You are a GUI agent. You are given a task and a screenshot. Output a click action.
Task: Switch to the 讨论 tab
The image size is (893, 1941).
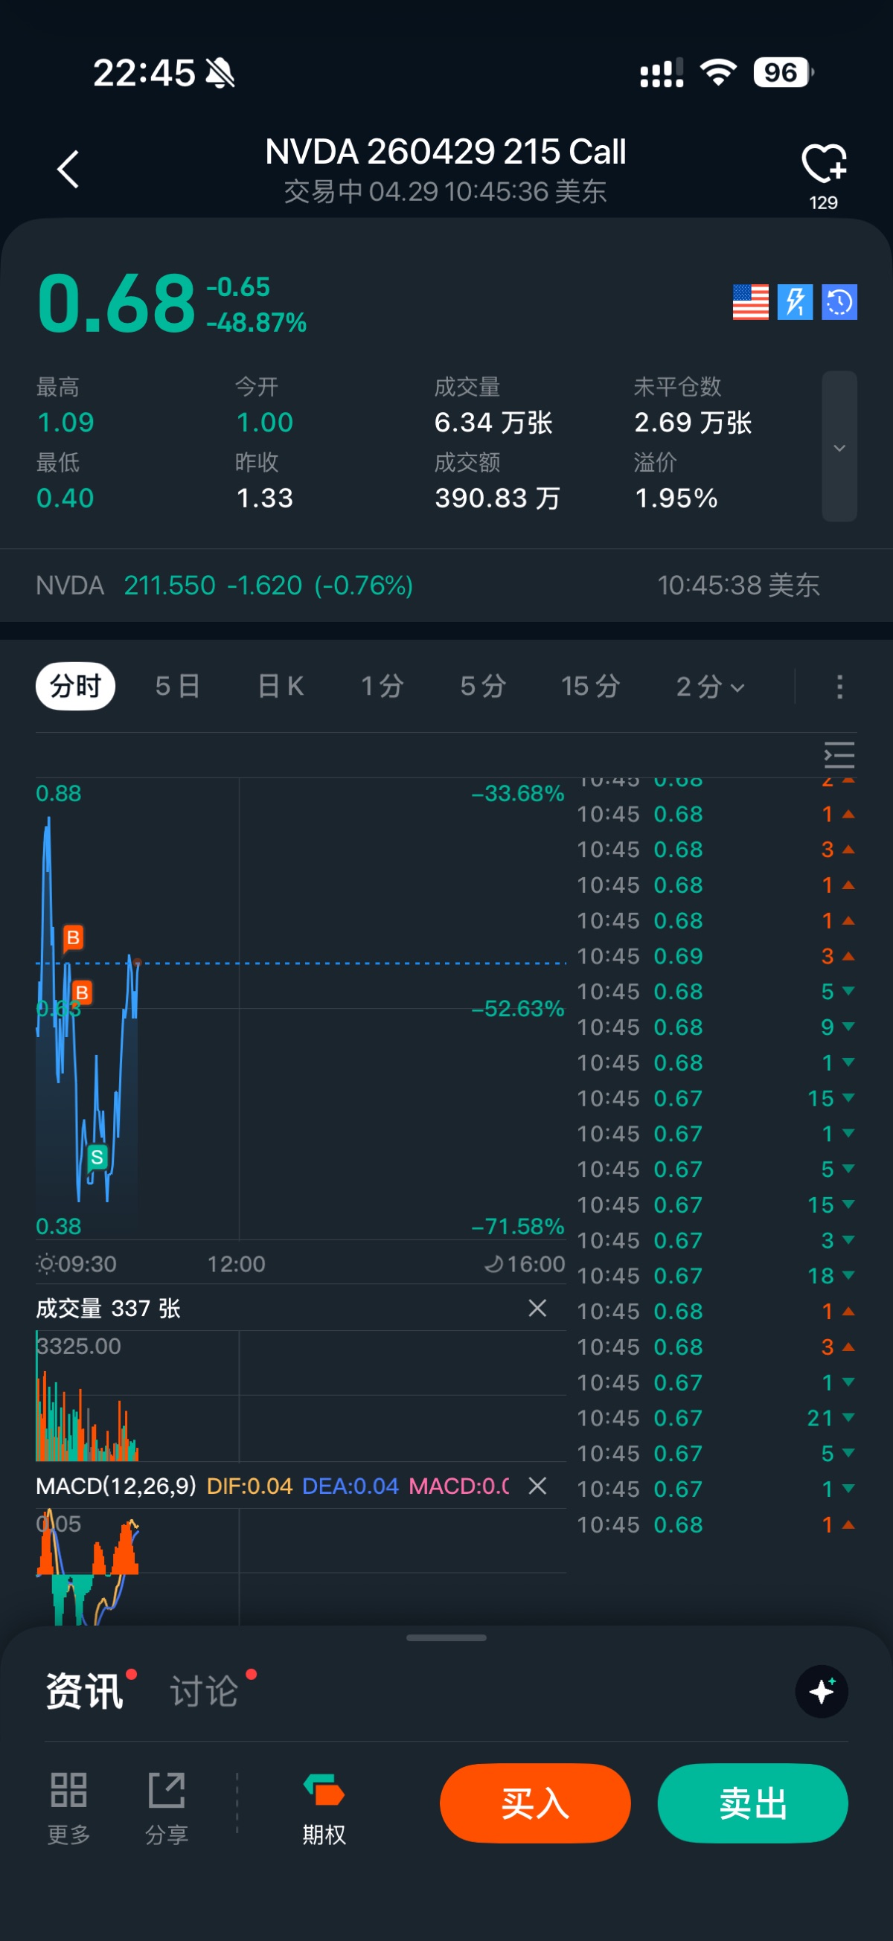tap(204, 1692)
